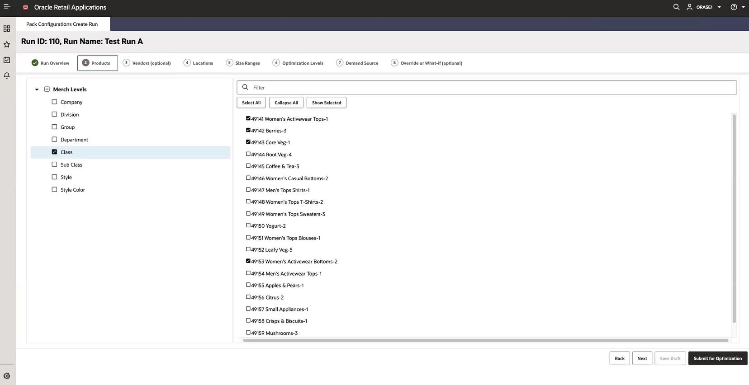
Task: Click step 6 circle for Optimization Levels
Action: 276,63
